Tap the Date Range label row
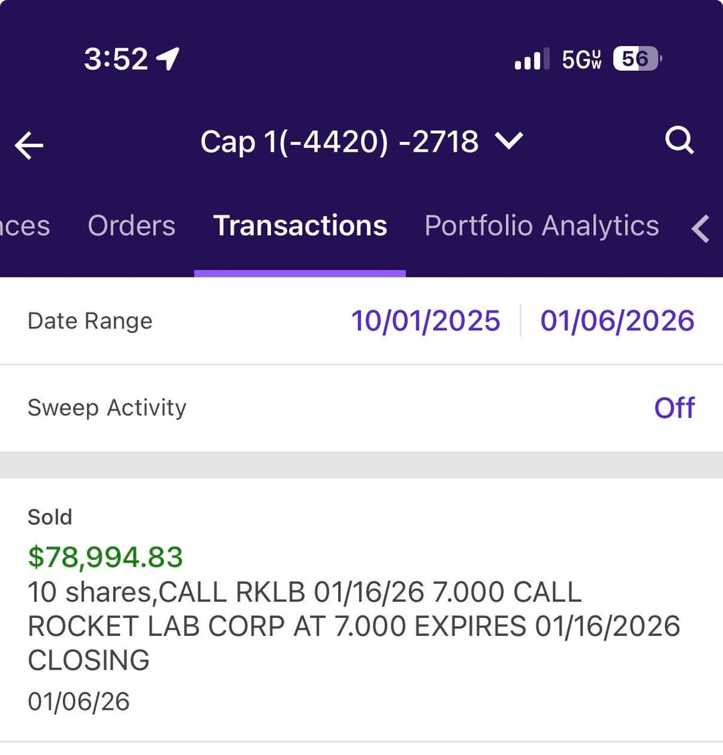The width and height of the screenshot is (723, 755). (90, 321)
